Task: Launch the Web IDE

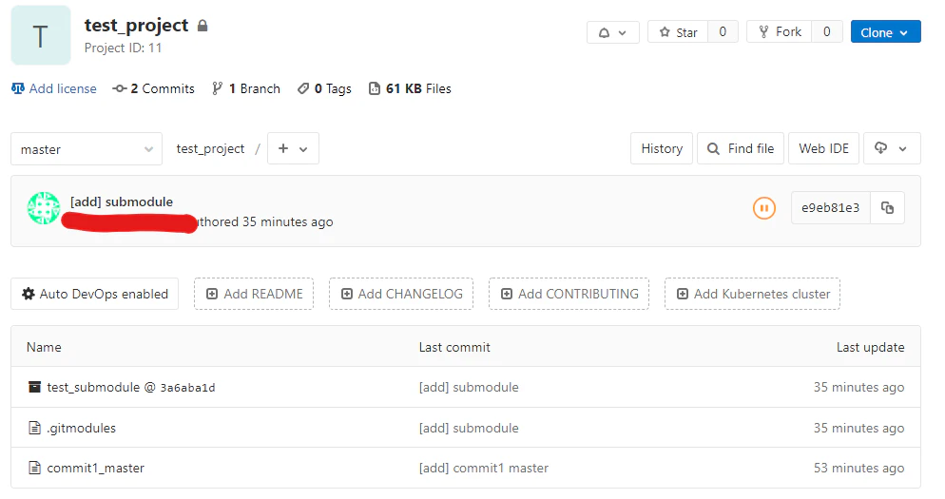Action: coord(823,148)
